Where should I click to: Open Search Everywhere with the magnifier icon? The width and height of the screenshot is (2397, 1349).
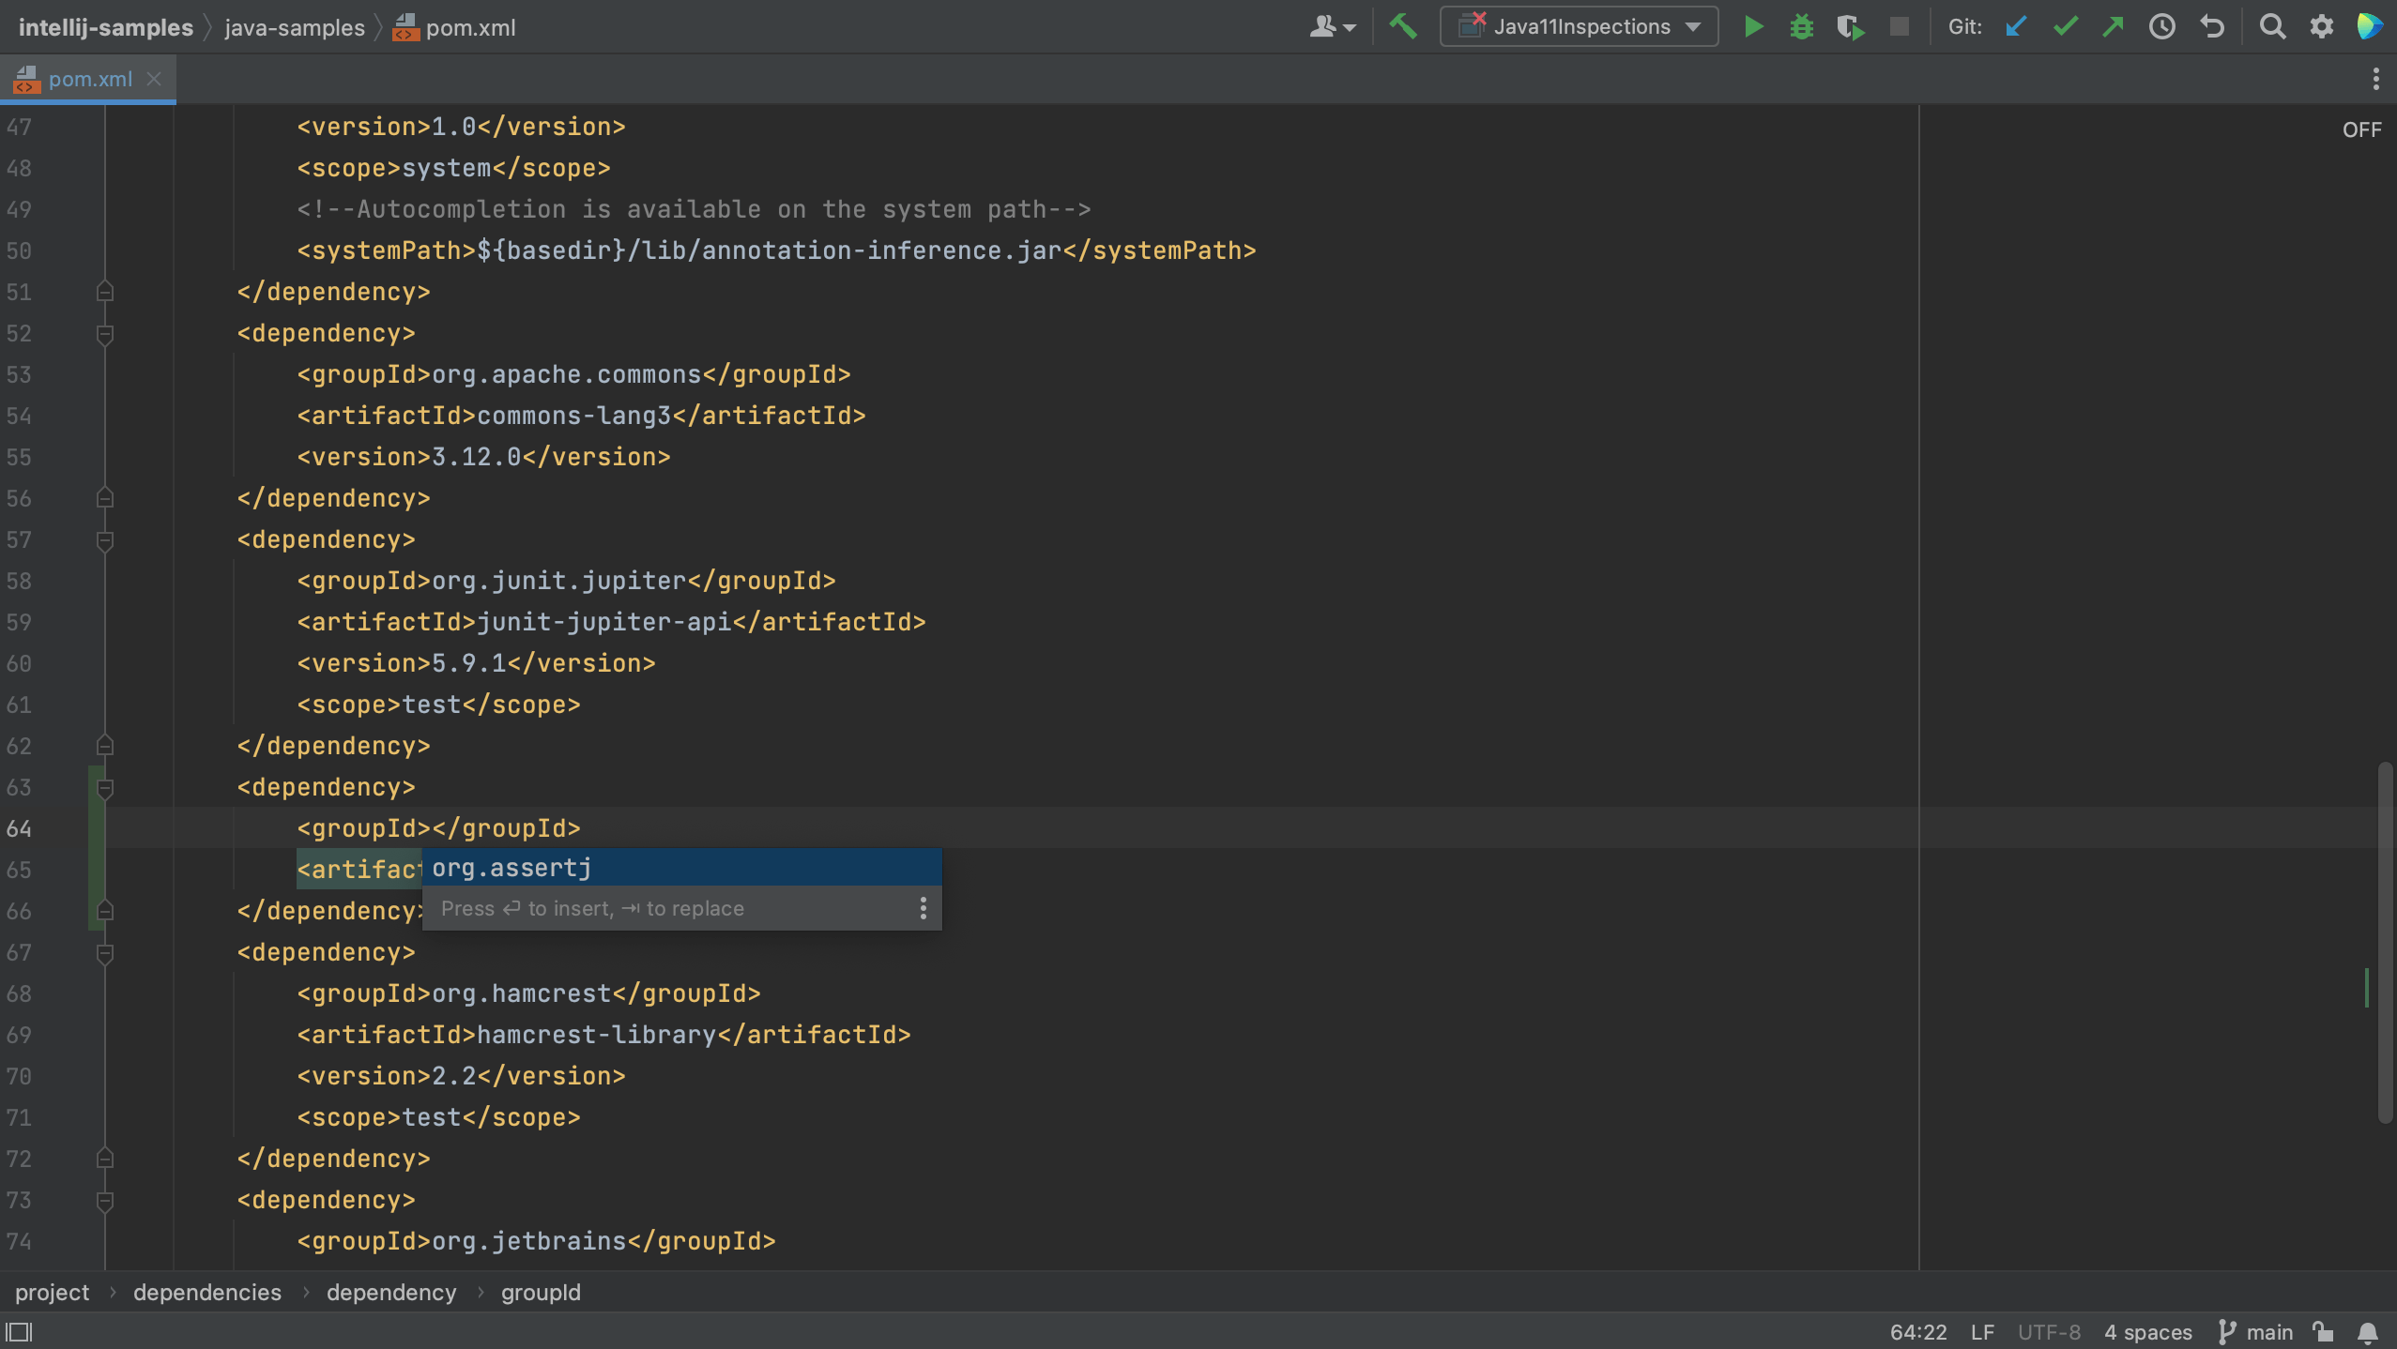(2272, 26)
